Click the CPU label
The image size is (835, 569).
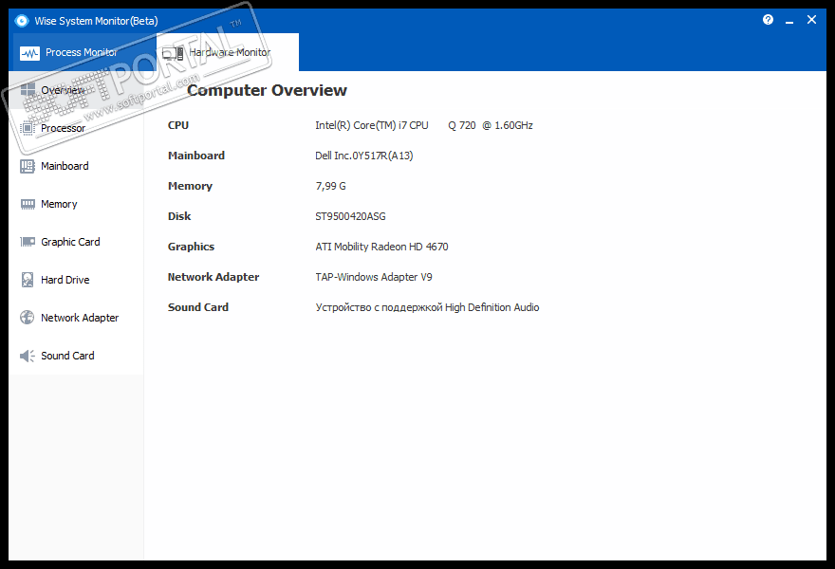177,125
